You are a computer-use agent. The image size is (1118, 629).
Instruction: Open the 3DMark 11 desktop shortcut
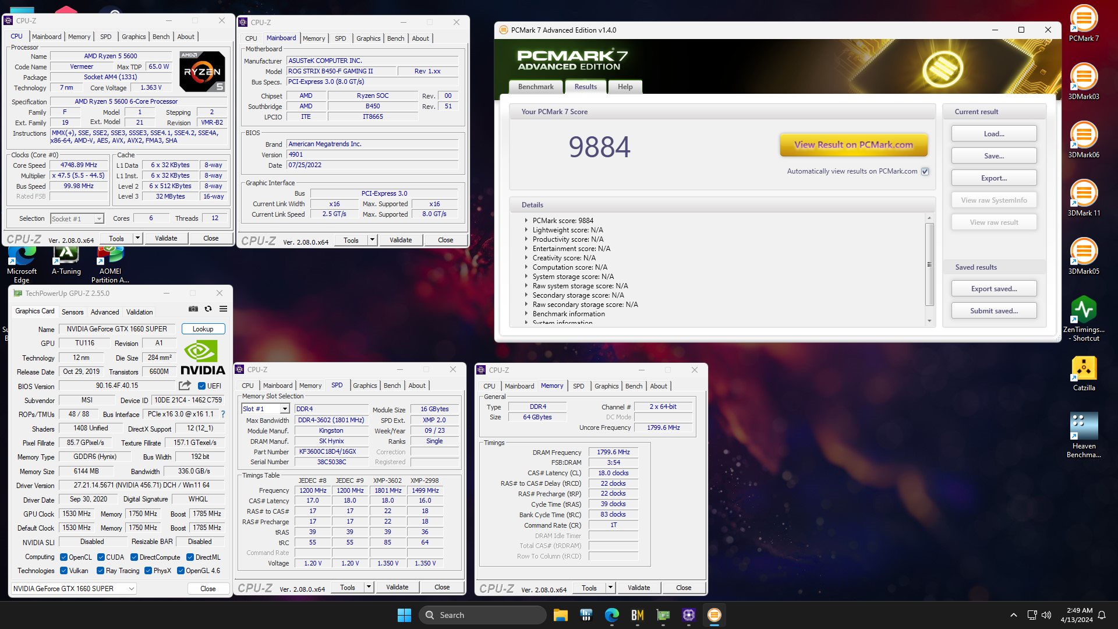click(x=1084, y=199)
